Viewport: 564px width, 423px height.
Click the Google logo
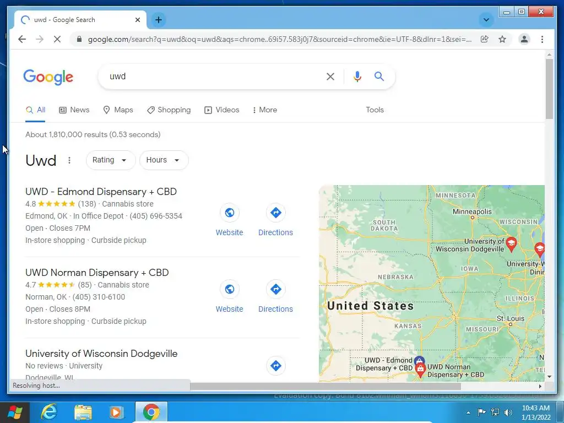click(48, 77)
